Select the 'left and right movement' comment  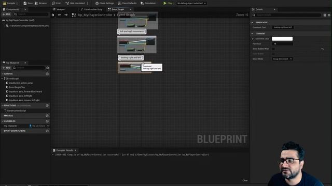[x=132, y=32]
